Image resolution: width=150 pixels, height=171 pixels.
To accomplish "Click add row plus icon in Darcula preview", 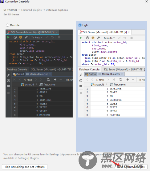I will (55, 79).
